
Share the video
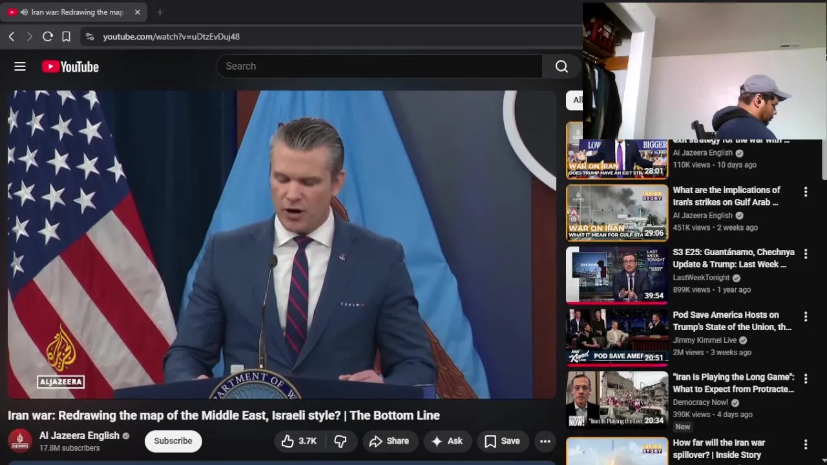[389, 441]
